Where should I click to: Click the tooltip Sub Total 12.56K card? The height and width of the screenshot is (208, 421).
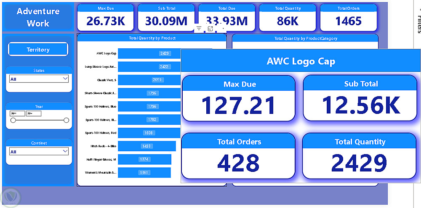(x=361, y=98)
